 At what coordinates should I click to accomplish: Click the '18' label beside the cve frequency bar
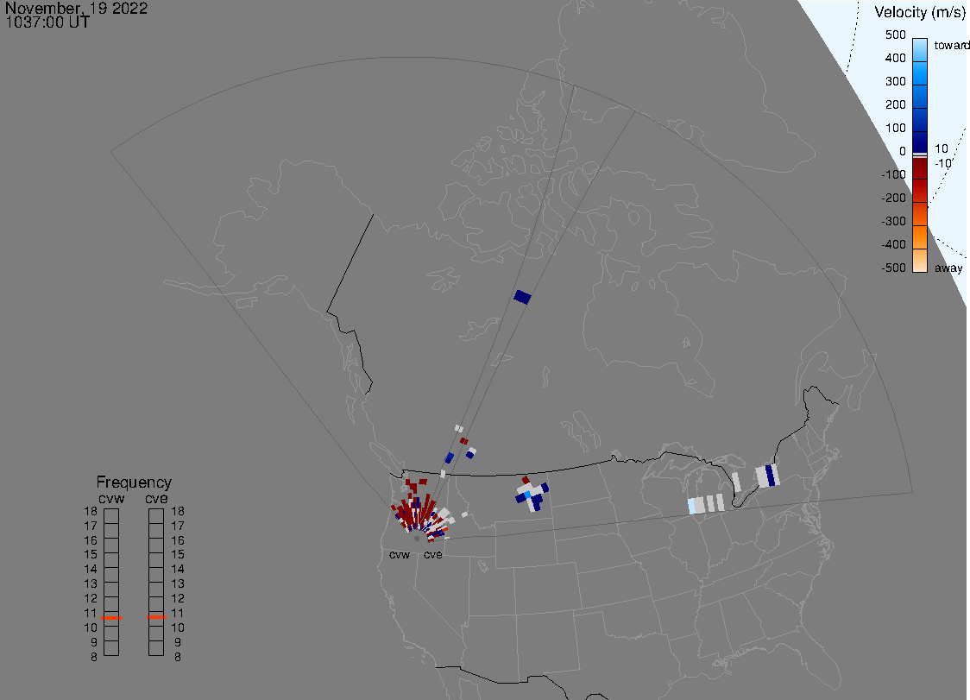[178, 512]
